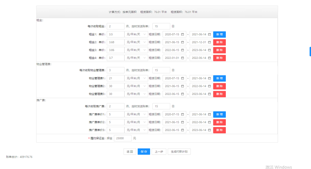Click 新增 button in 租金1 row
Image resolution: width=311 pixels, height=169 pixels.
219,34
